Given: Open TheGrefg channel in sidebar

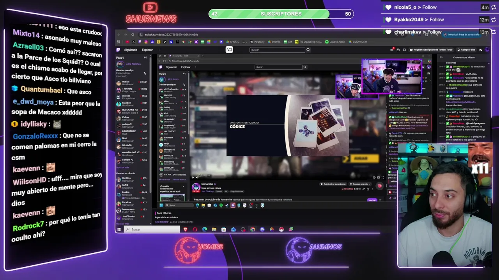Looking at the screenshot, I should pos(132,89).
